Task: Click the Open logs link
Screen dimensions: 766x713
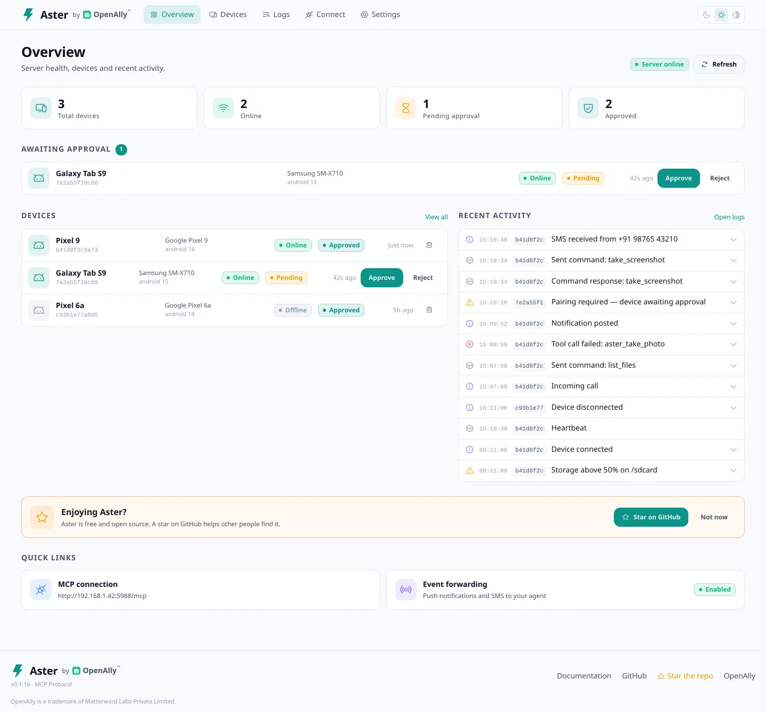Action: (x=729, y=217)
